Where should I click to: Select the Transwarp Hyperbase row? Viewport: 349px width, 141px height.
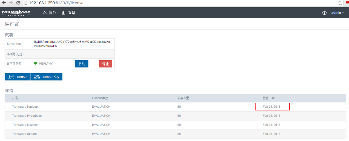(27, 116)
